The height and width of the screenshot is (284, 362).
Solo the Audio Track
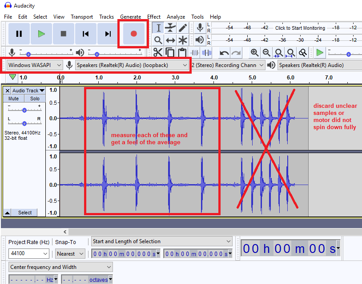click(35, 99)
